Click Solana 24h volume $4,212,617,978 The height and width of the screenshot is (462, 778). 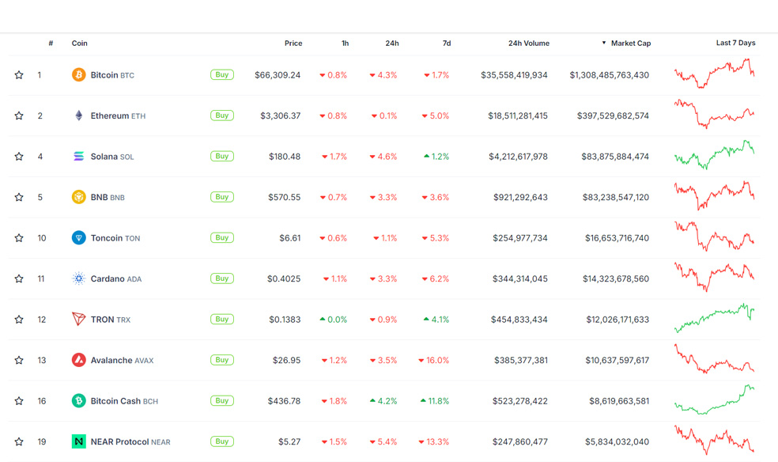[x=518, y=157]
